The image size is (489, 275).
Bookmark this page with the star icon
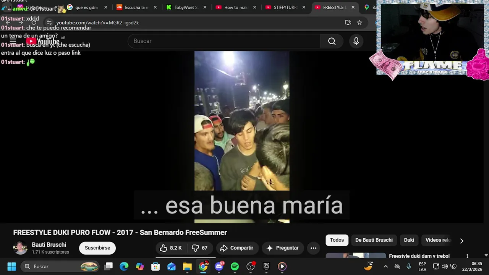pyautogui.click(x=359, y=23)
